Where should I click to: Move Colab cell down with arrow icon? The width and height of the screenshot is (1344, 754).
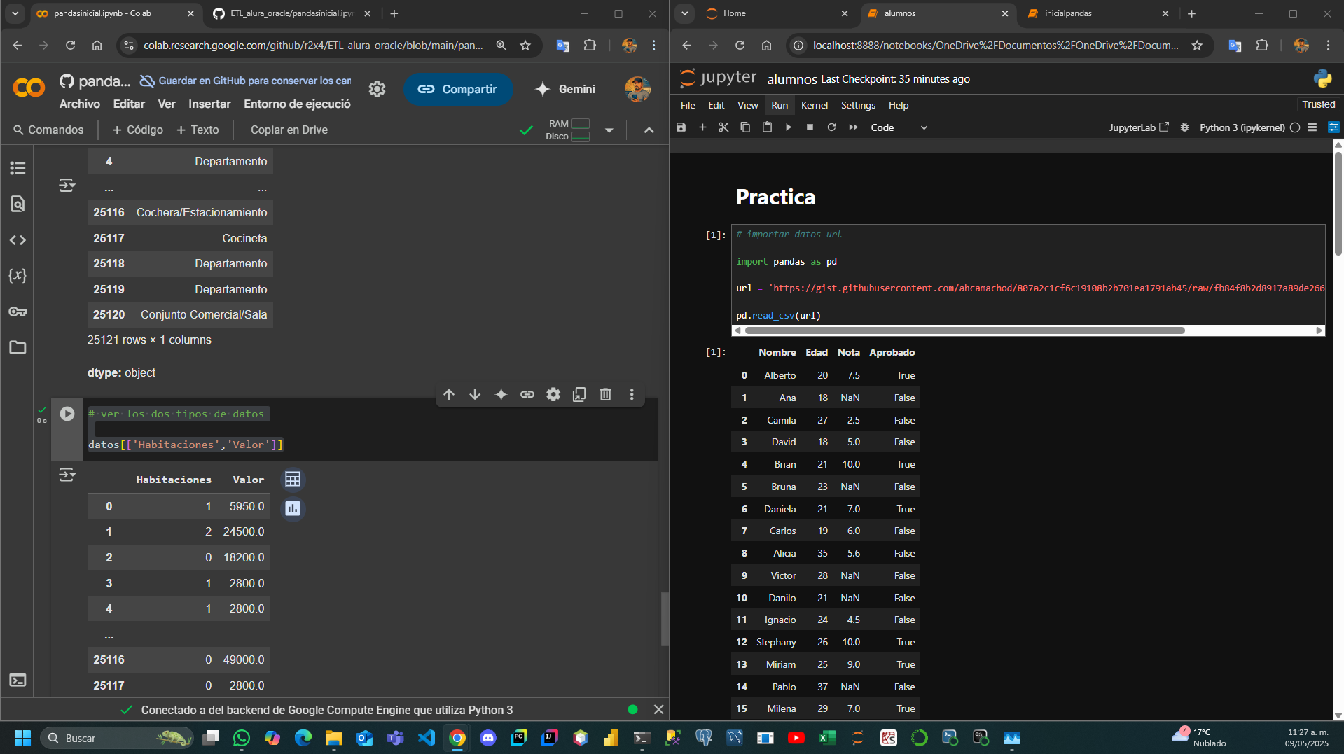click(475, 395)
